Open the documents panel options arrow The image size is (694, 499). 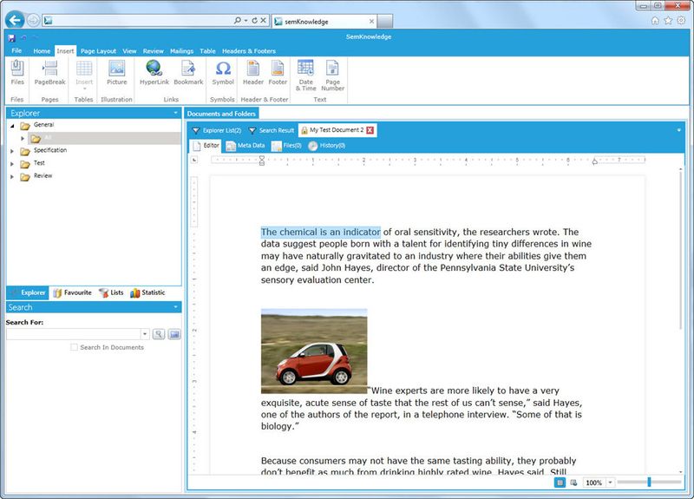coord(679,130)
